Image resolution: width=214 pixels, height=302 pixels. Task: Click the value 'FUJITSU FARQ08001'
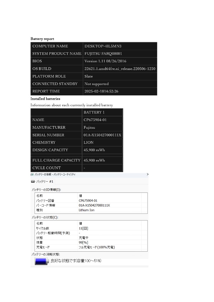pyautogui.click(x=103, y=53)
